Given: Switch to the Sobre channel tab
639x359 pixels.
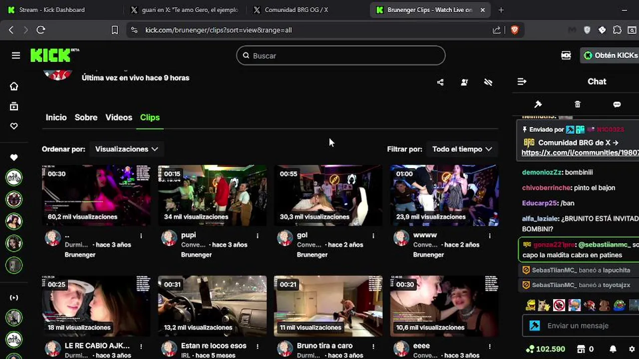Looking at the screenshot, I should coord(86,118).
